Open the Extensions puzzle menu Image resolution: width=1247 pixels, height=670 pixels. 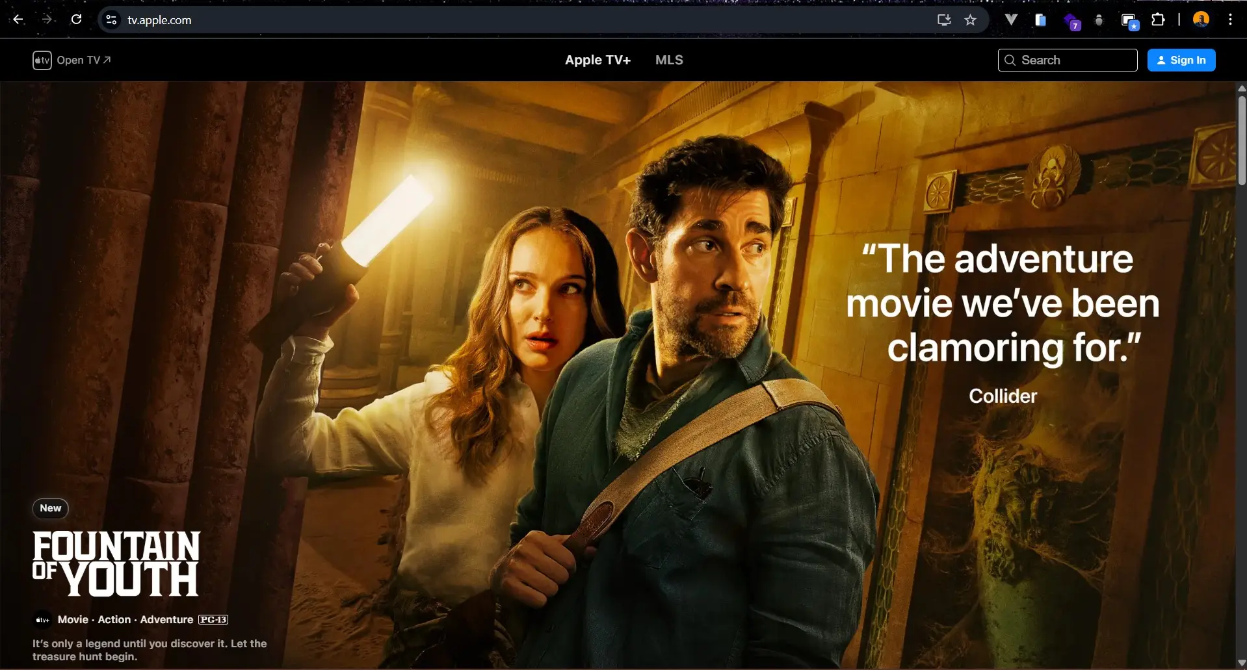coord(1158,20)
